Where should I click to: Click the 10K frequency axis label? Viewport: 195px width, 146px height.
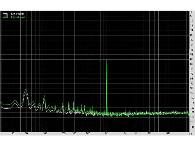point(168,134)
